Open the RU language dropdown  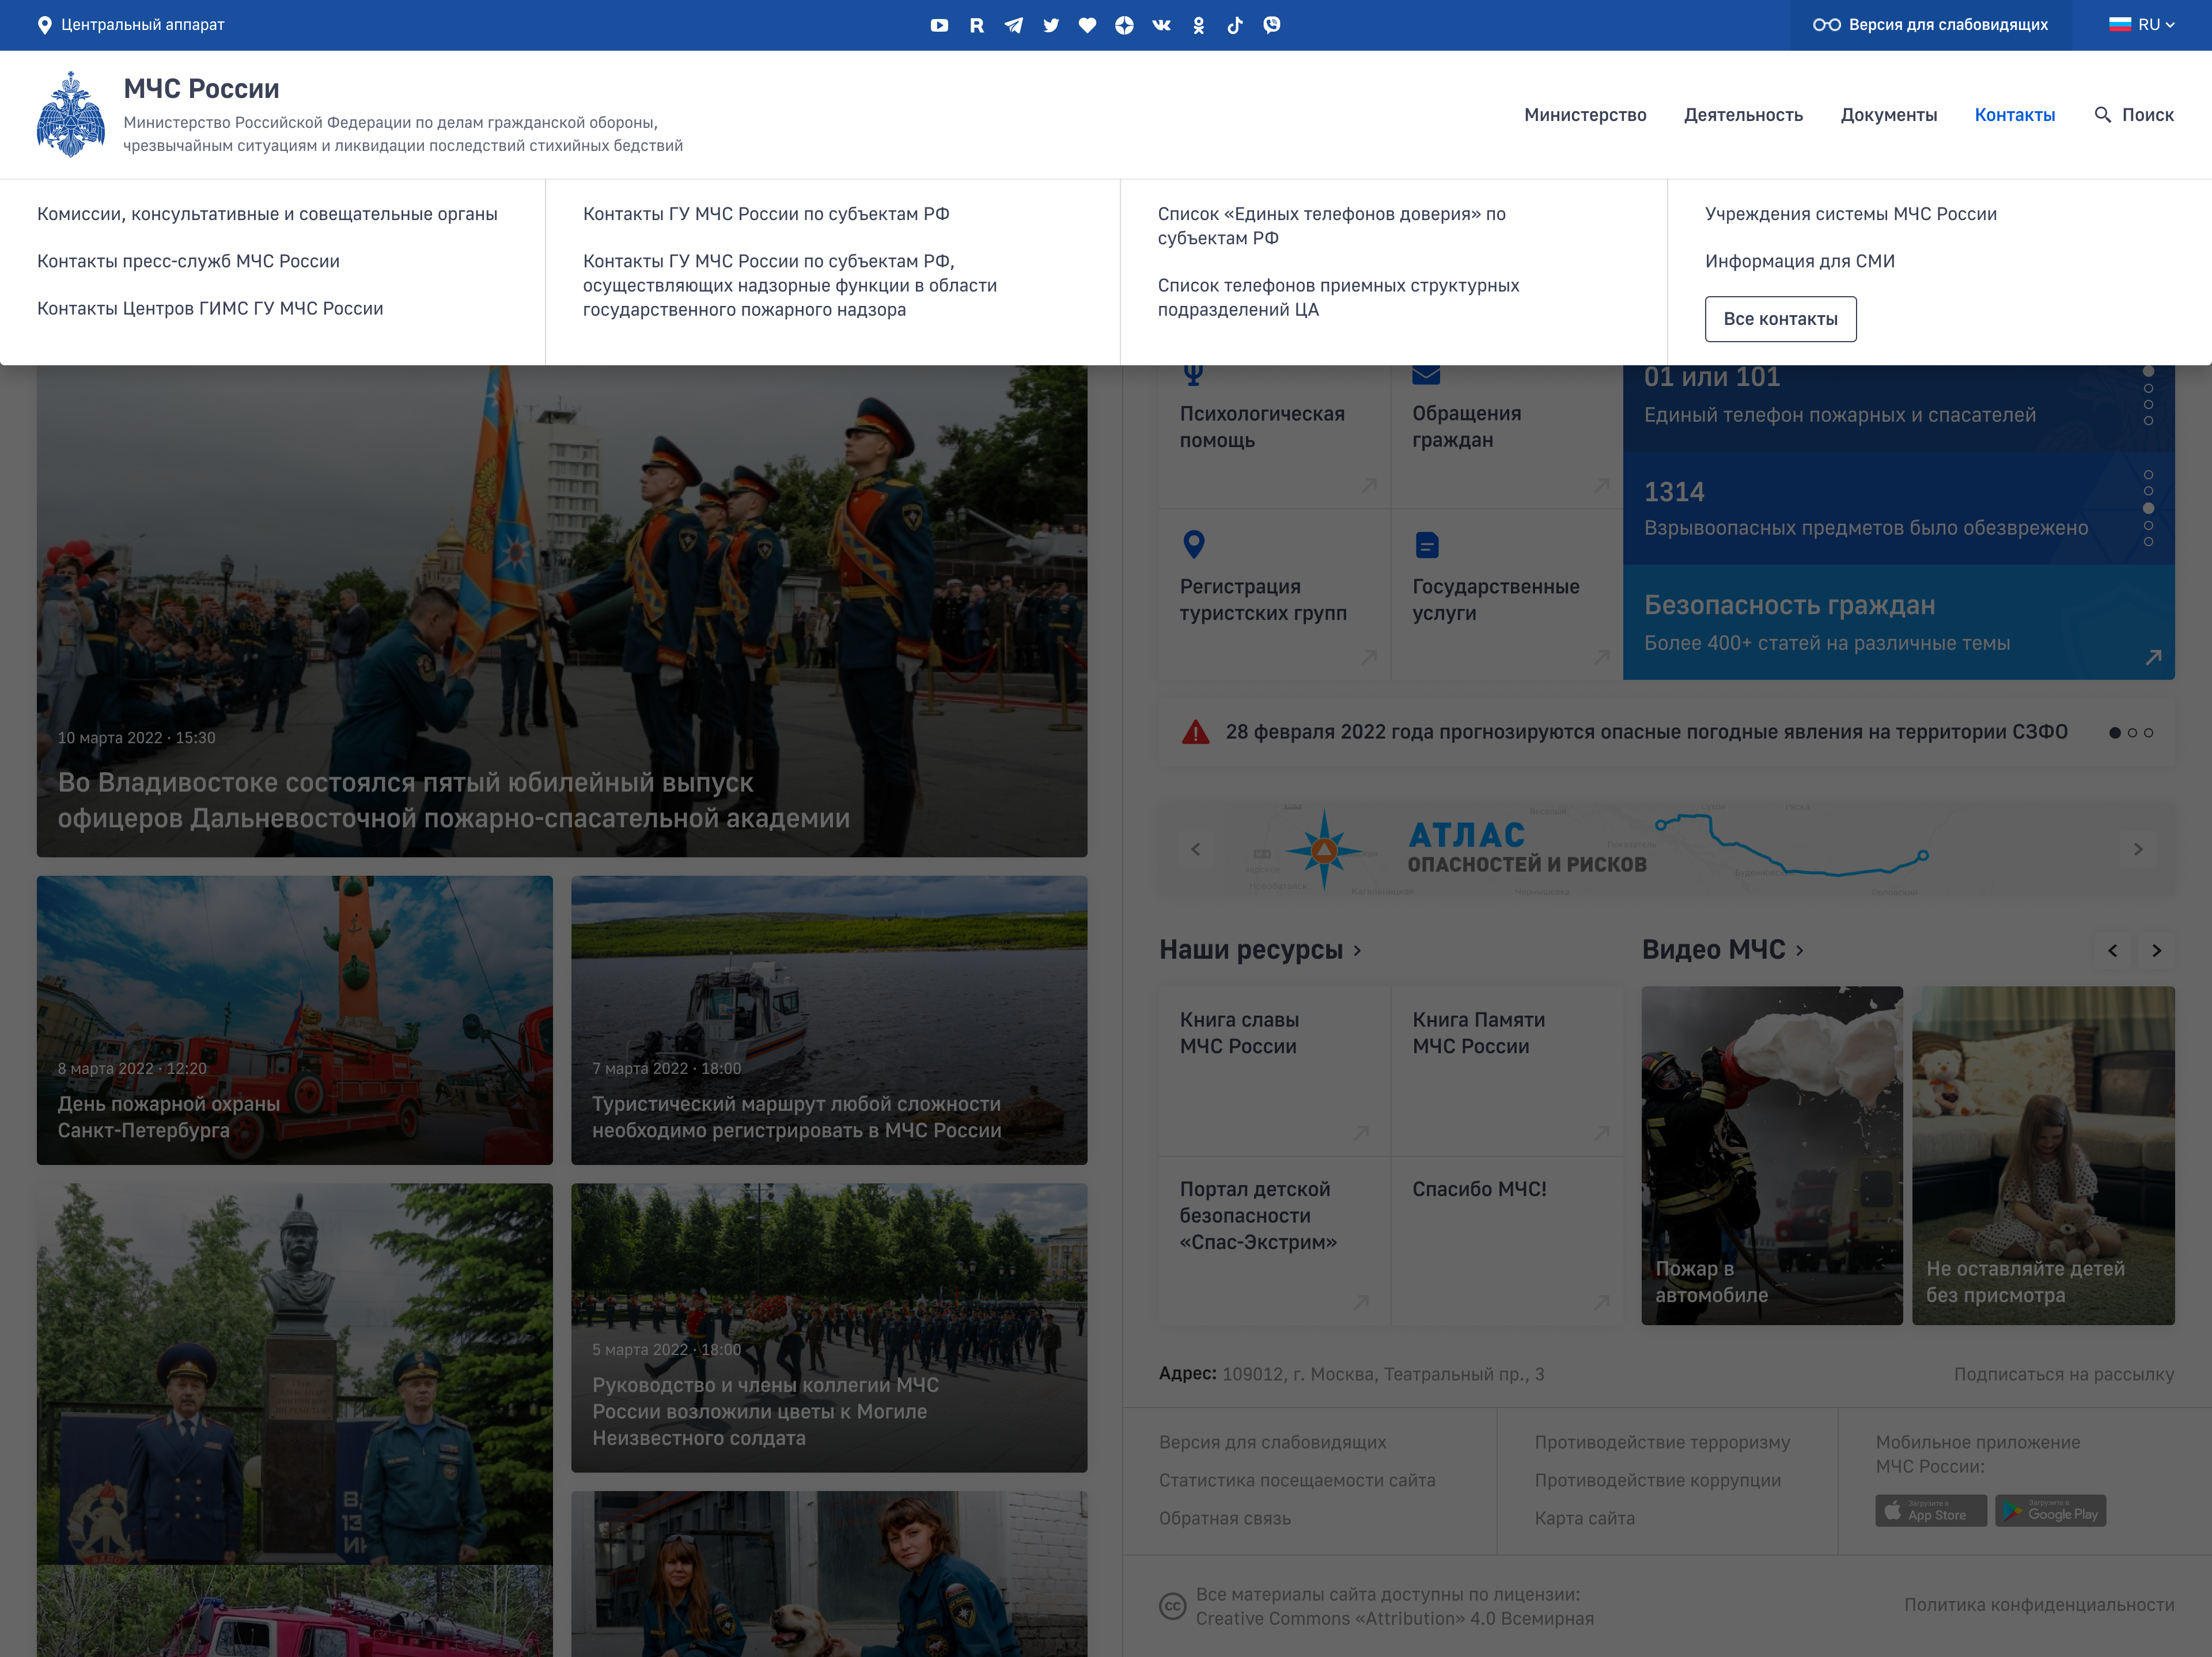2141,25
